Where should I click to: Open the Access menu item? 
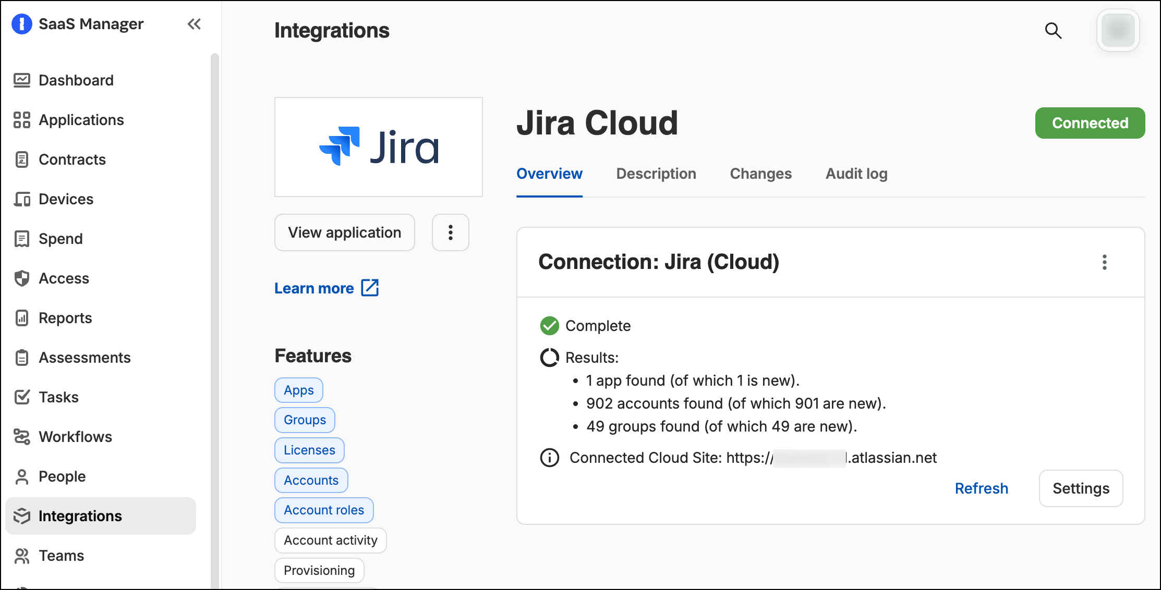[x=64, y=278]
